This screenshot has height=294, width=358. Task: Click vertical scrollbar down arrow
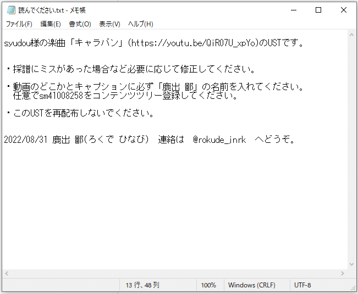[x=351, y=264]
